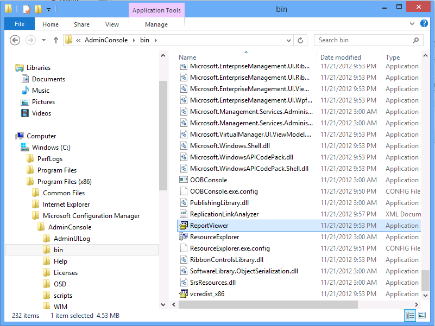The image size is (435, 326).
Task: Click the Pictures library icon
Action: (x=25, y=102)
